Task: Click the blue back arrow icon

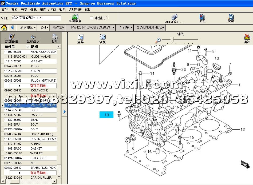Action: [12, 27]
